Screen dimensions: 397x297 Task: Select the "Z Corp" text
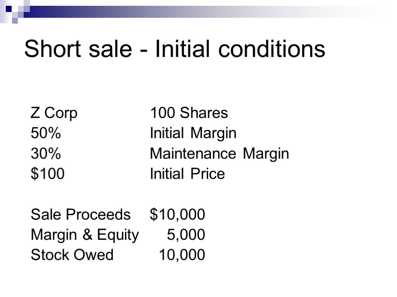54,113
